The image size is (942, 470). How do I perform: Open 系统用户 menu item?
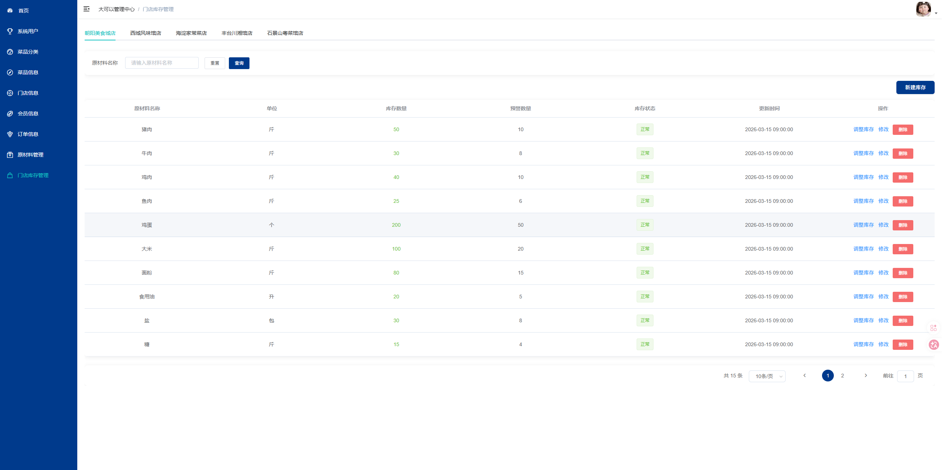click(39, 31)
